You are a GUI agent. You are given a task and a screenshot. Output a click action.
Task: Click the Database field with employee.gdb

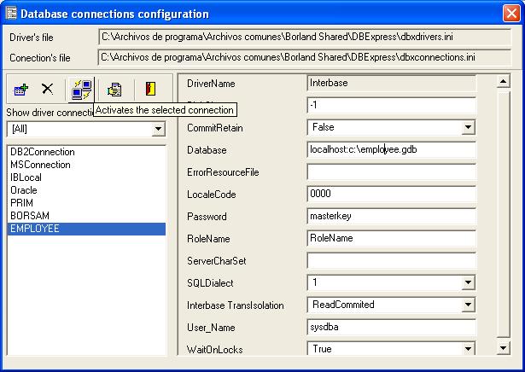click(391, 149)
